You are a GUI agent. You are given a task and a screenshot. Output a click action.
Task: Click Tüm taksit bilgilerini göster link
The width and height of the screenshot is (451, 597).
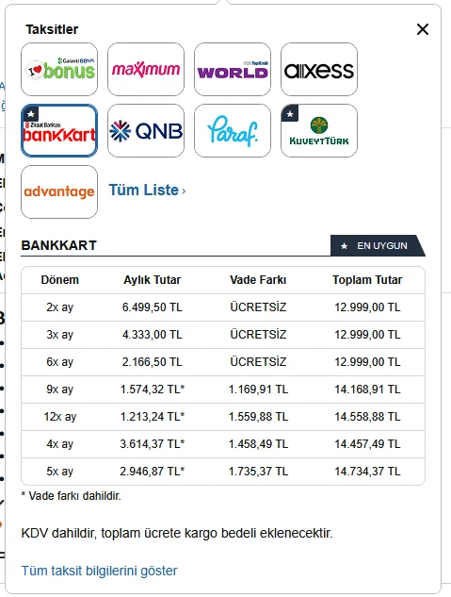tap(99, 571)
